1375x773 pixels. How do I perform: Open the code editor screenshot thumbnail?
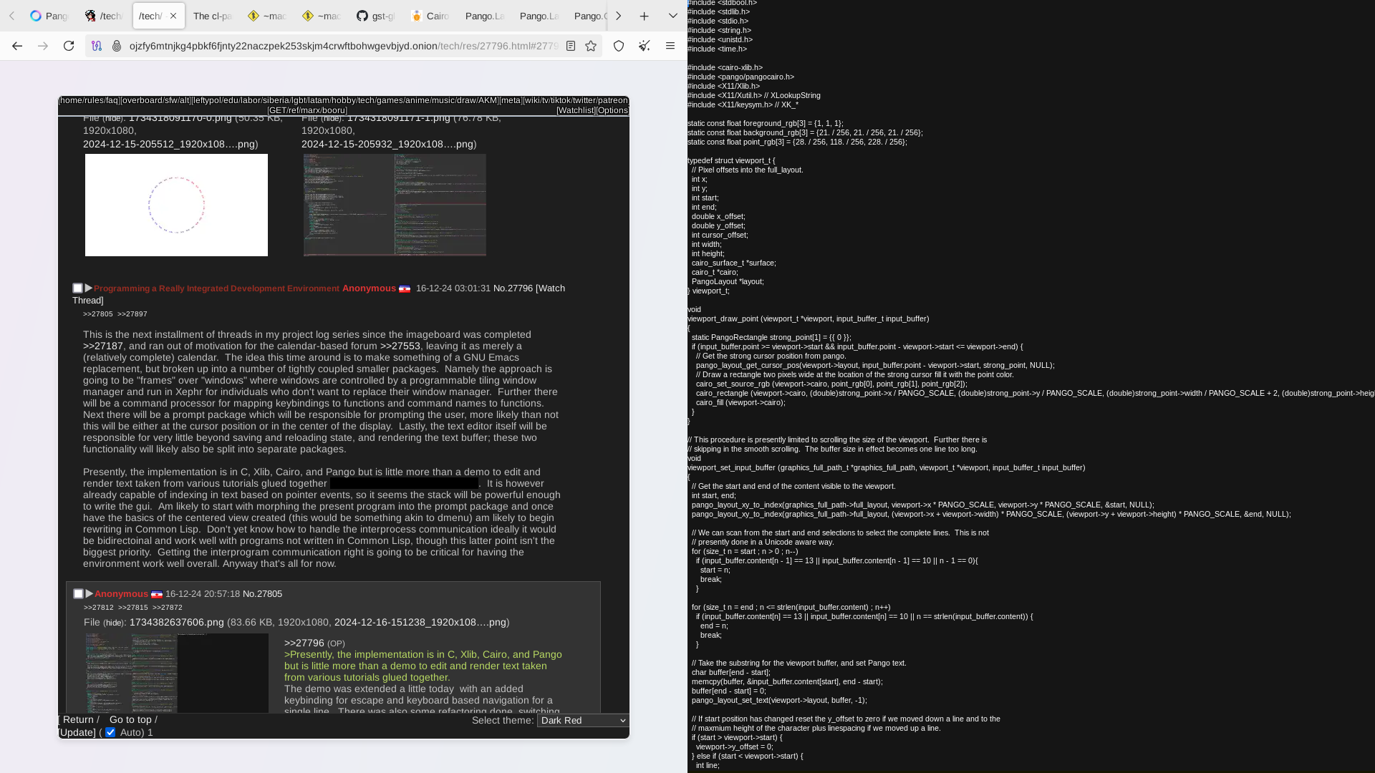click(395, 205)
